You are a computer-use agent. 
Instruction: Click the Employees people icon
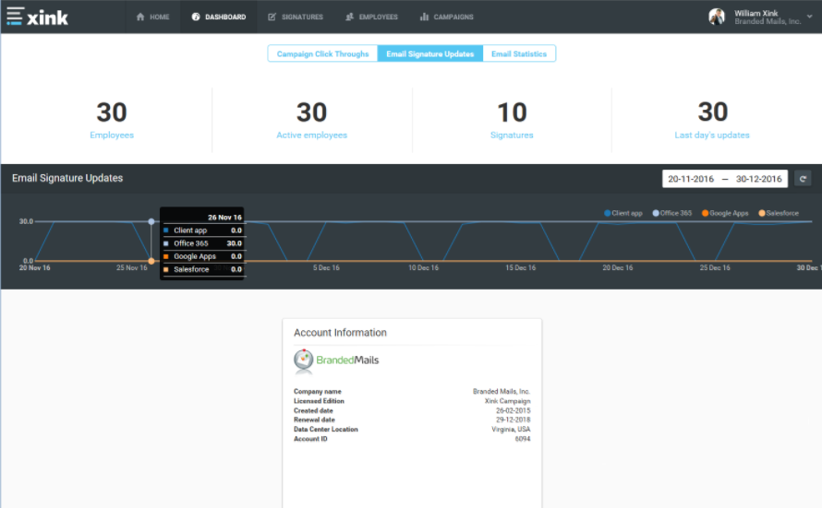pos(350,17)
